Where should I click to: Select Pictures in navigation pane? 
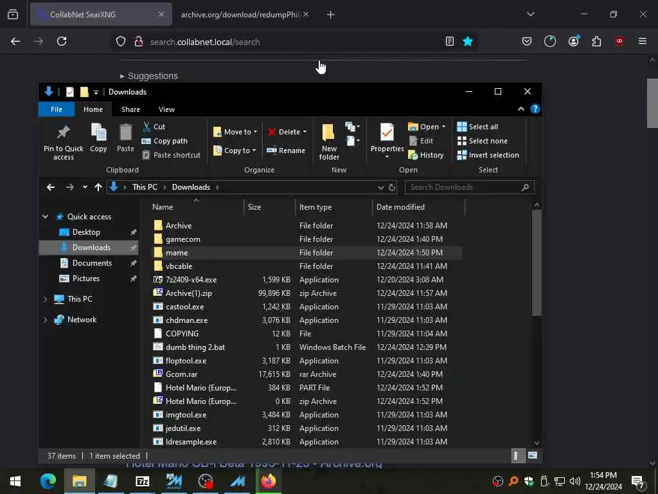(x=85, y=279)
